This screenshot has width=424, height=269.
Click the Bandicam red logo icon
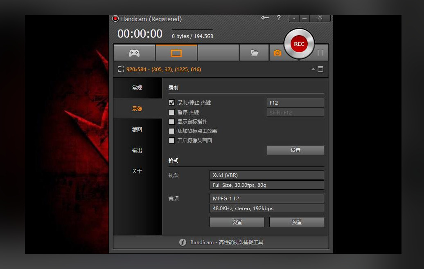tap(115, 19)
